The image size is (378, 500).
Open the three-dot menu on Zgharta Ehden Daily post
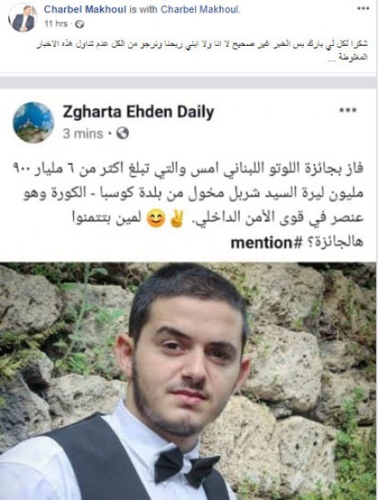coord(348,110)
